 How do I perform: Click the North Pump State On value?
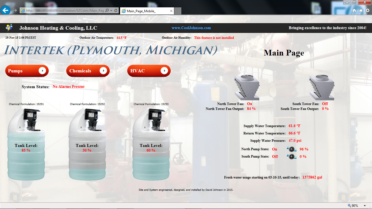coord(275,149)
